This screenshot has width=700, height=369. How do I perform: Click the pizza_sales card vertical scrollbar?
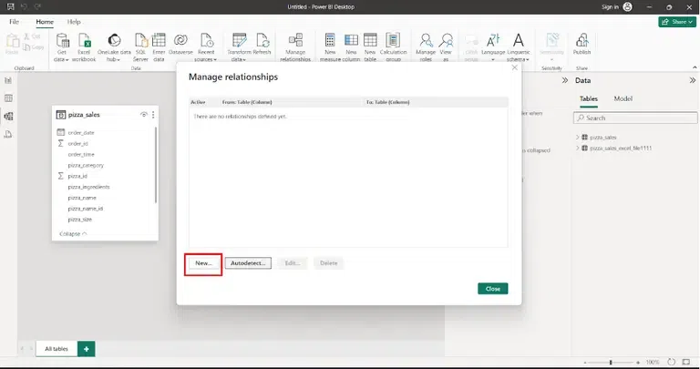156,165
